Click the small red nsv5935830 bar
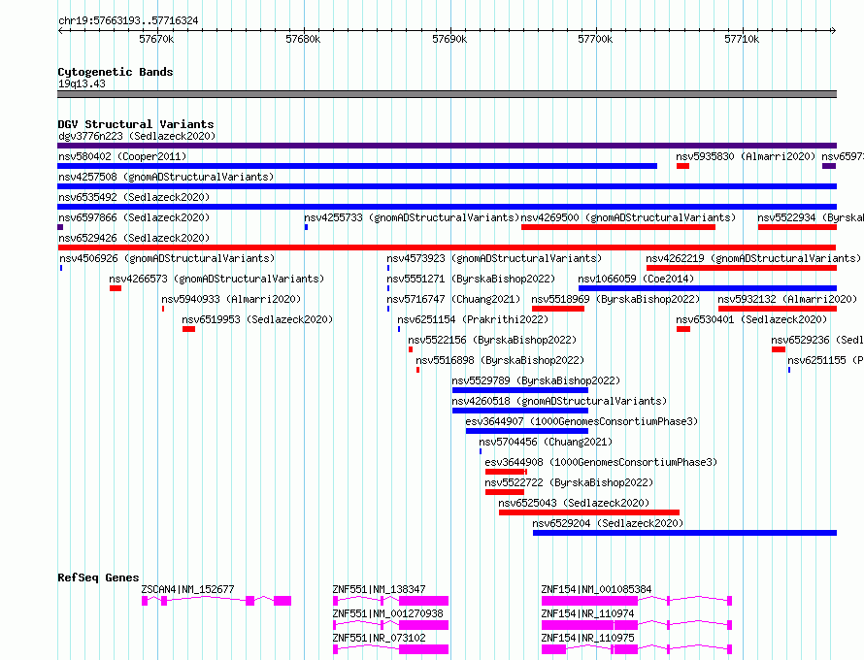Image resolution: width=864 pixels, height=660 pixels. point(683,166)
